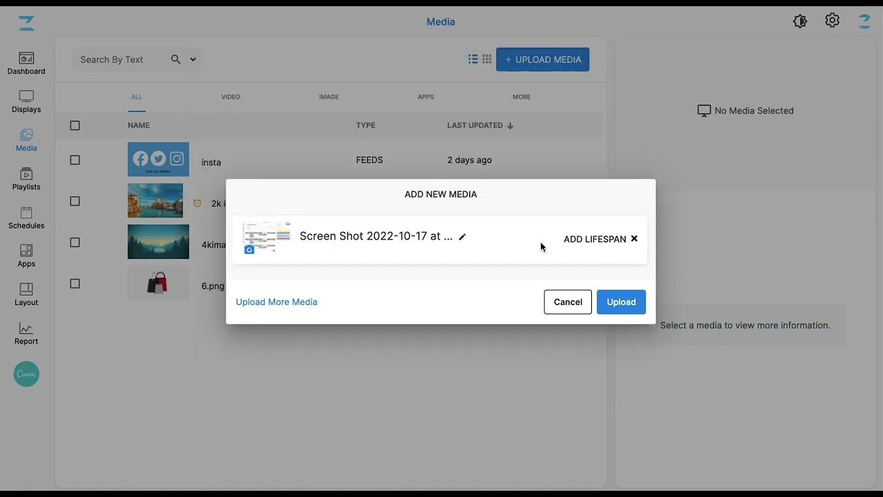Screen dimensions: 883x497
Task: Select the IMAGE tab
Action: point(328,97)
